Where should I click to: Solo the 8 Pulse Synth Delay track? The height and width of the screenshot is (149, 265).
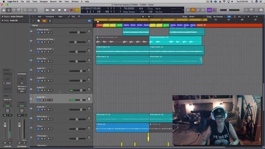coord(45,42)
